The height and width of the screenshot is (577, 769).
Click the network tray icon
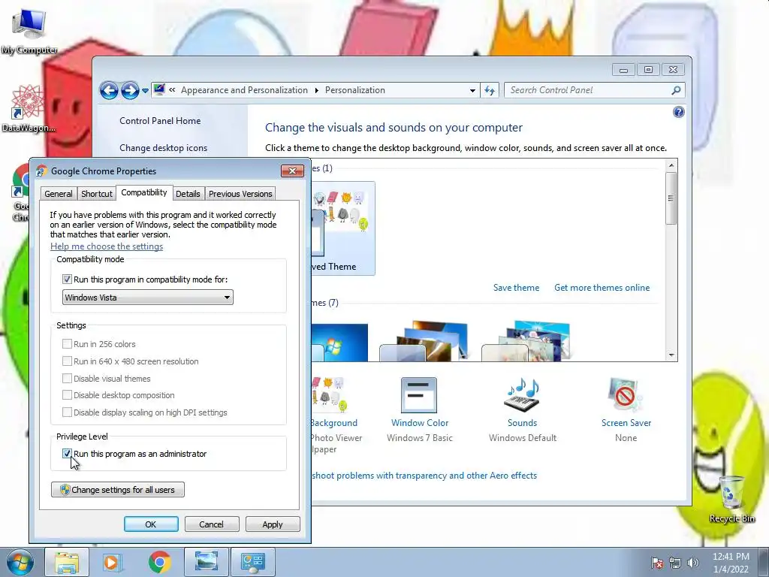(675, 563)
